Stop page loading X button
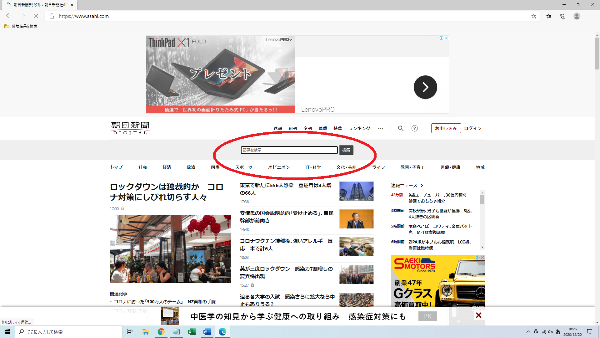Screen dimensions: 600x338 point(36,16)
